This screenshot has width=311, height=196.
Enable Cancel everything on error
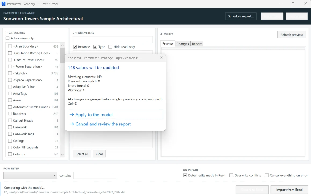coord(267,175)
